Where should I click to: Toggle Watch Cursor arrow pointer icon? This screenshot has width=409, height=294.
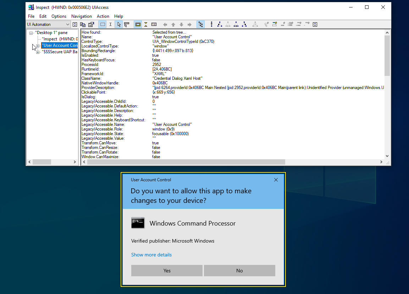click(x=119, y=24)
